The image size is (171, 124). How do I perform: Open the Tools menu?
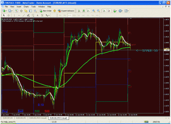pos(33,7)
